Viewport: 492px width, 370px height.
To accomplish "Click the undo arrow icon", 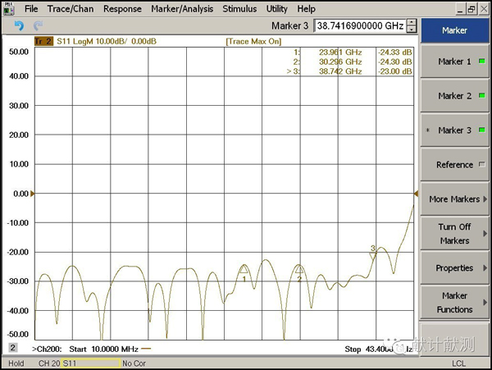I will 19,25.
